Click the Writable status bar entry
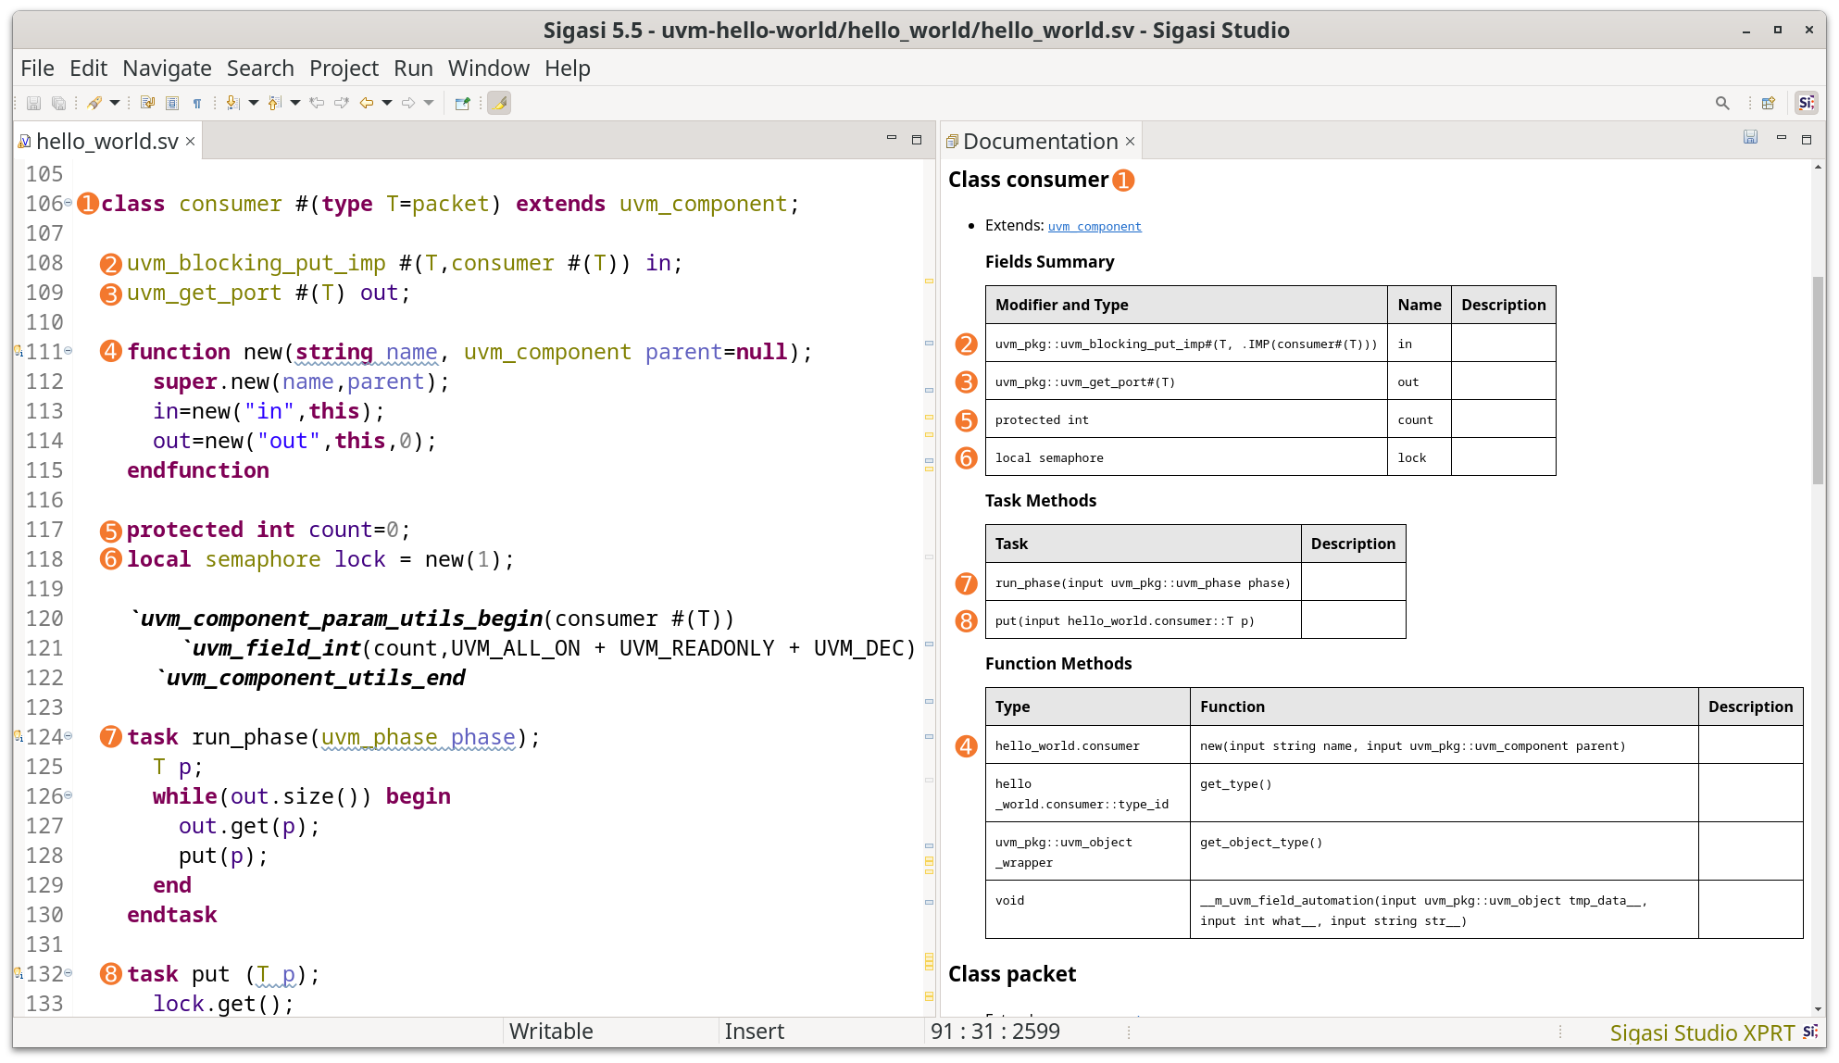The image size is (1839, 1063). 551,1032
